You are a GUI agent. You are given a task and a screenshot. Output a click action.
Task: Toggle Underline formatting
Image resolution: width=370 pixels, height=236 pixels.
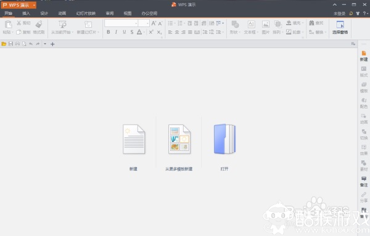click(124, 32)
